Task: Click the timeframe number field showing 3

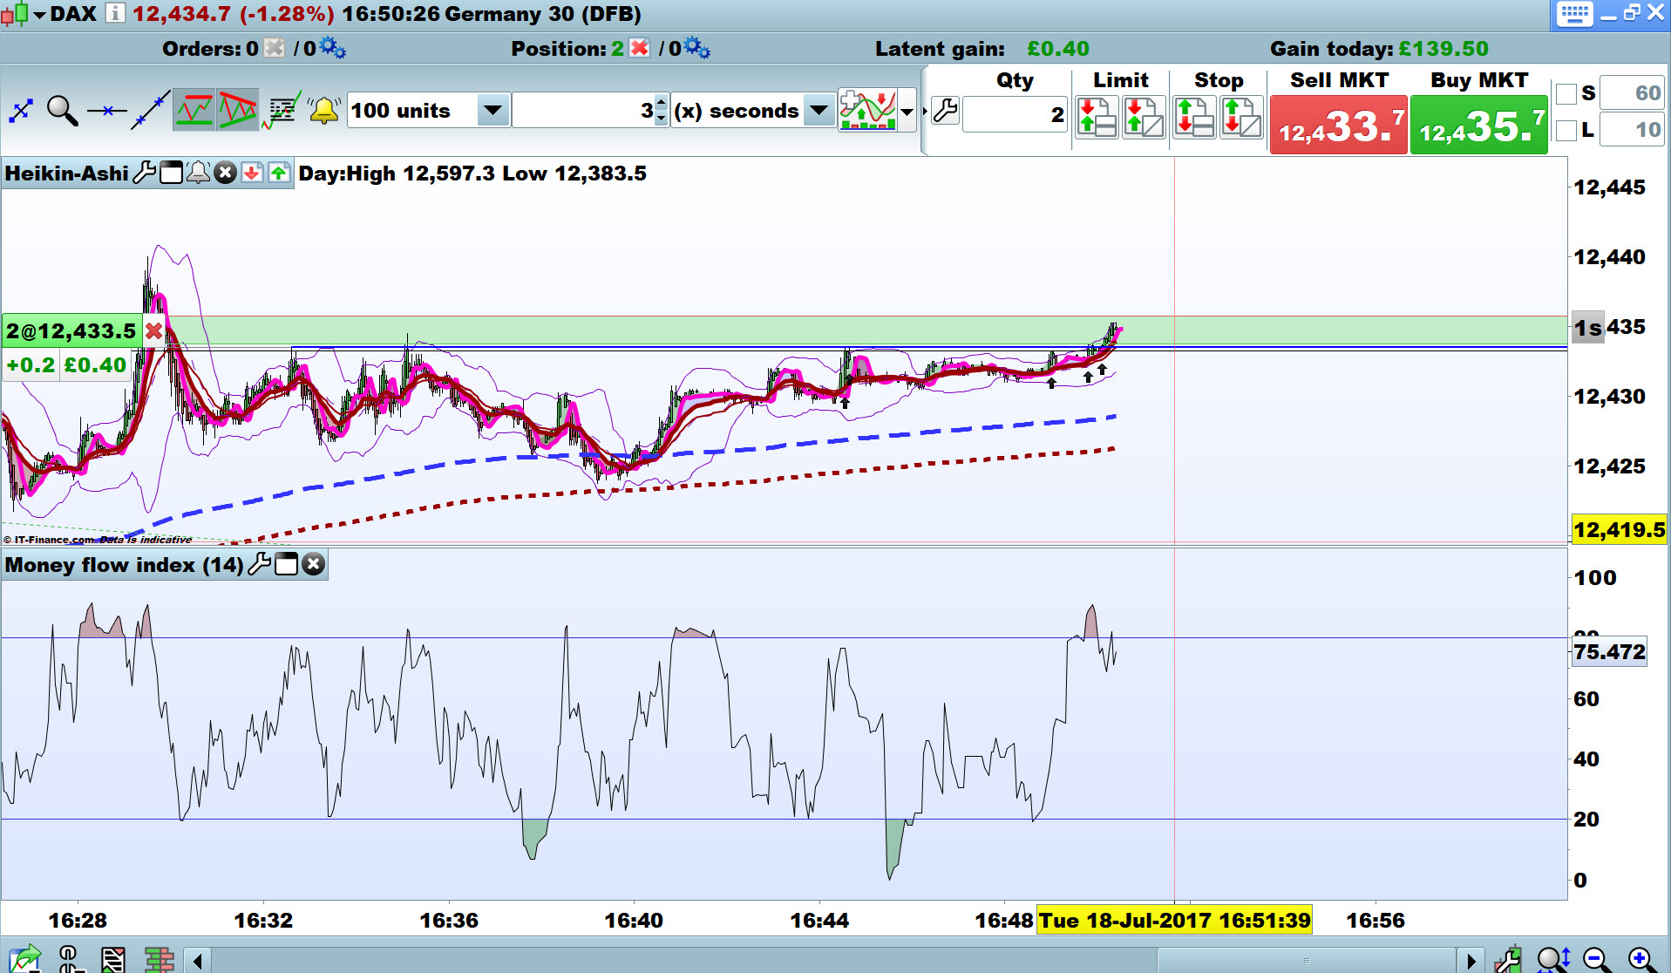Action: coord(582,111)
